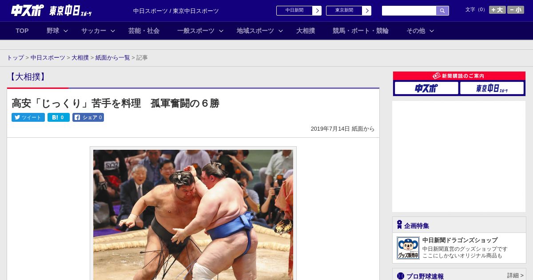Open the その他 menu item
The width and height of the screenshot is (533, 280).
[416, 31]
